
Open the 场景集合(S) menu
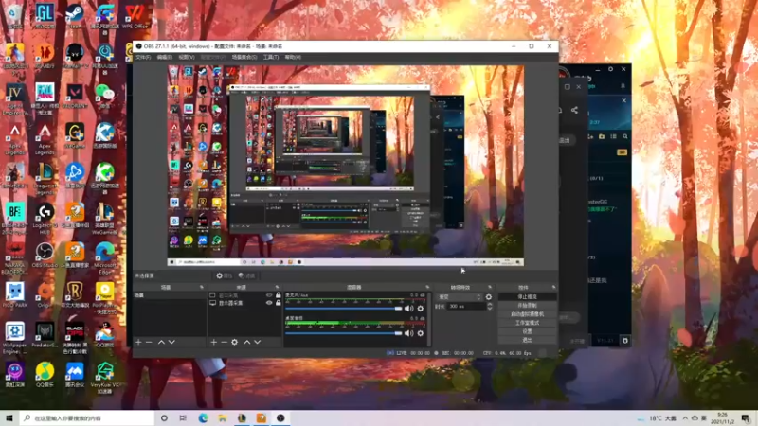click(x=244, y=57)
